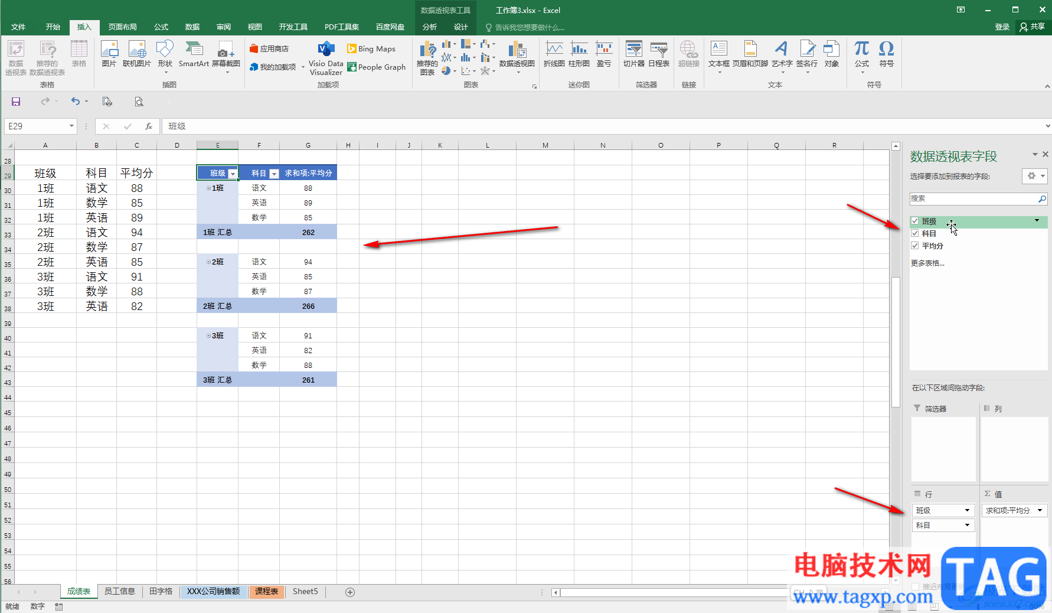Open the field list tools gear dropdown

coord(1035,176)
